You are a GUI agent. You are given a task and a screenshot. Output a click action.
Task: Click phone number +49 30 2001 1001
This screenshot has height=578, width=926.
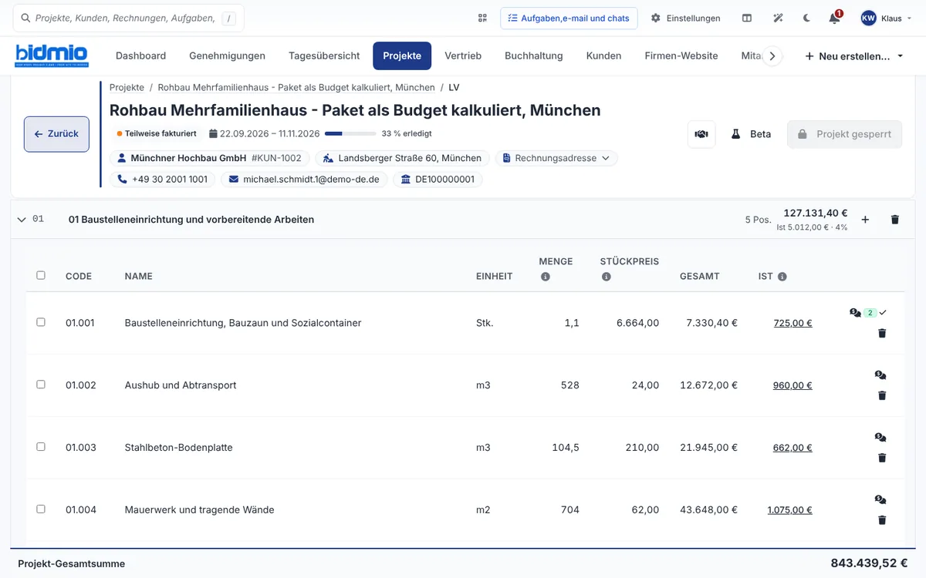coord(163,180)
